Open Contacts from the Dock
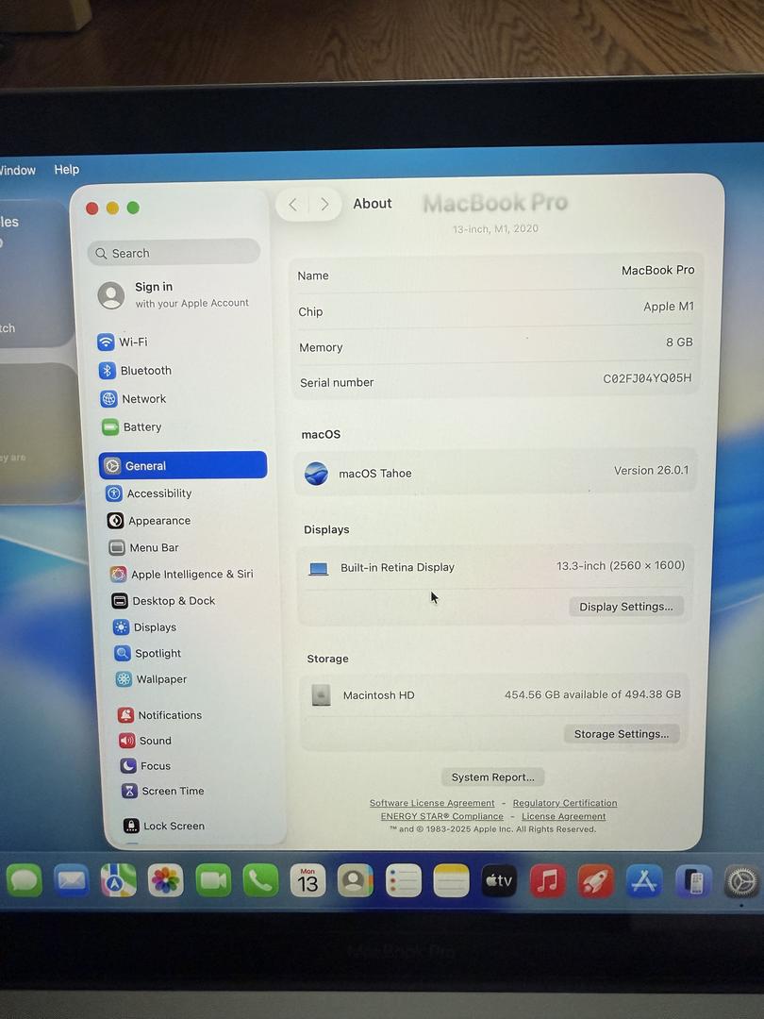 (x=356, y=881)
